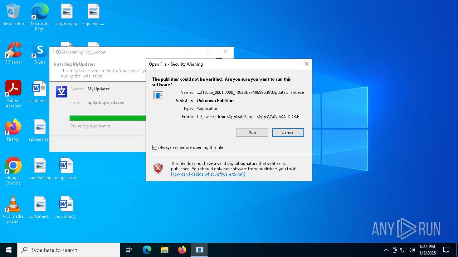
Task: Select the doprior.jpg file icon
Action: 67,15
